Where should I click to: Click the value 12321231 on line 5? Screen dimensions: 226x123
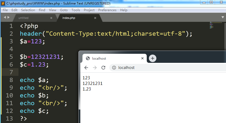46,57
